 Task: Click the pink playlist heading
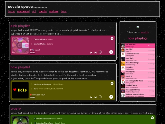point(20,26)
